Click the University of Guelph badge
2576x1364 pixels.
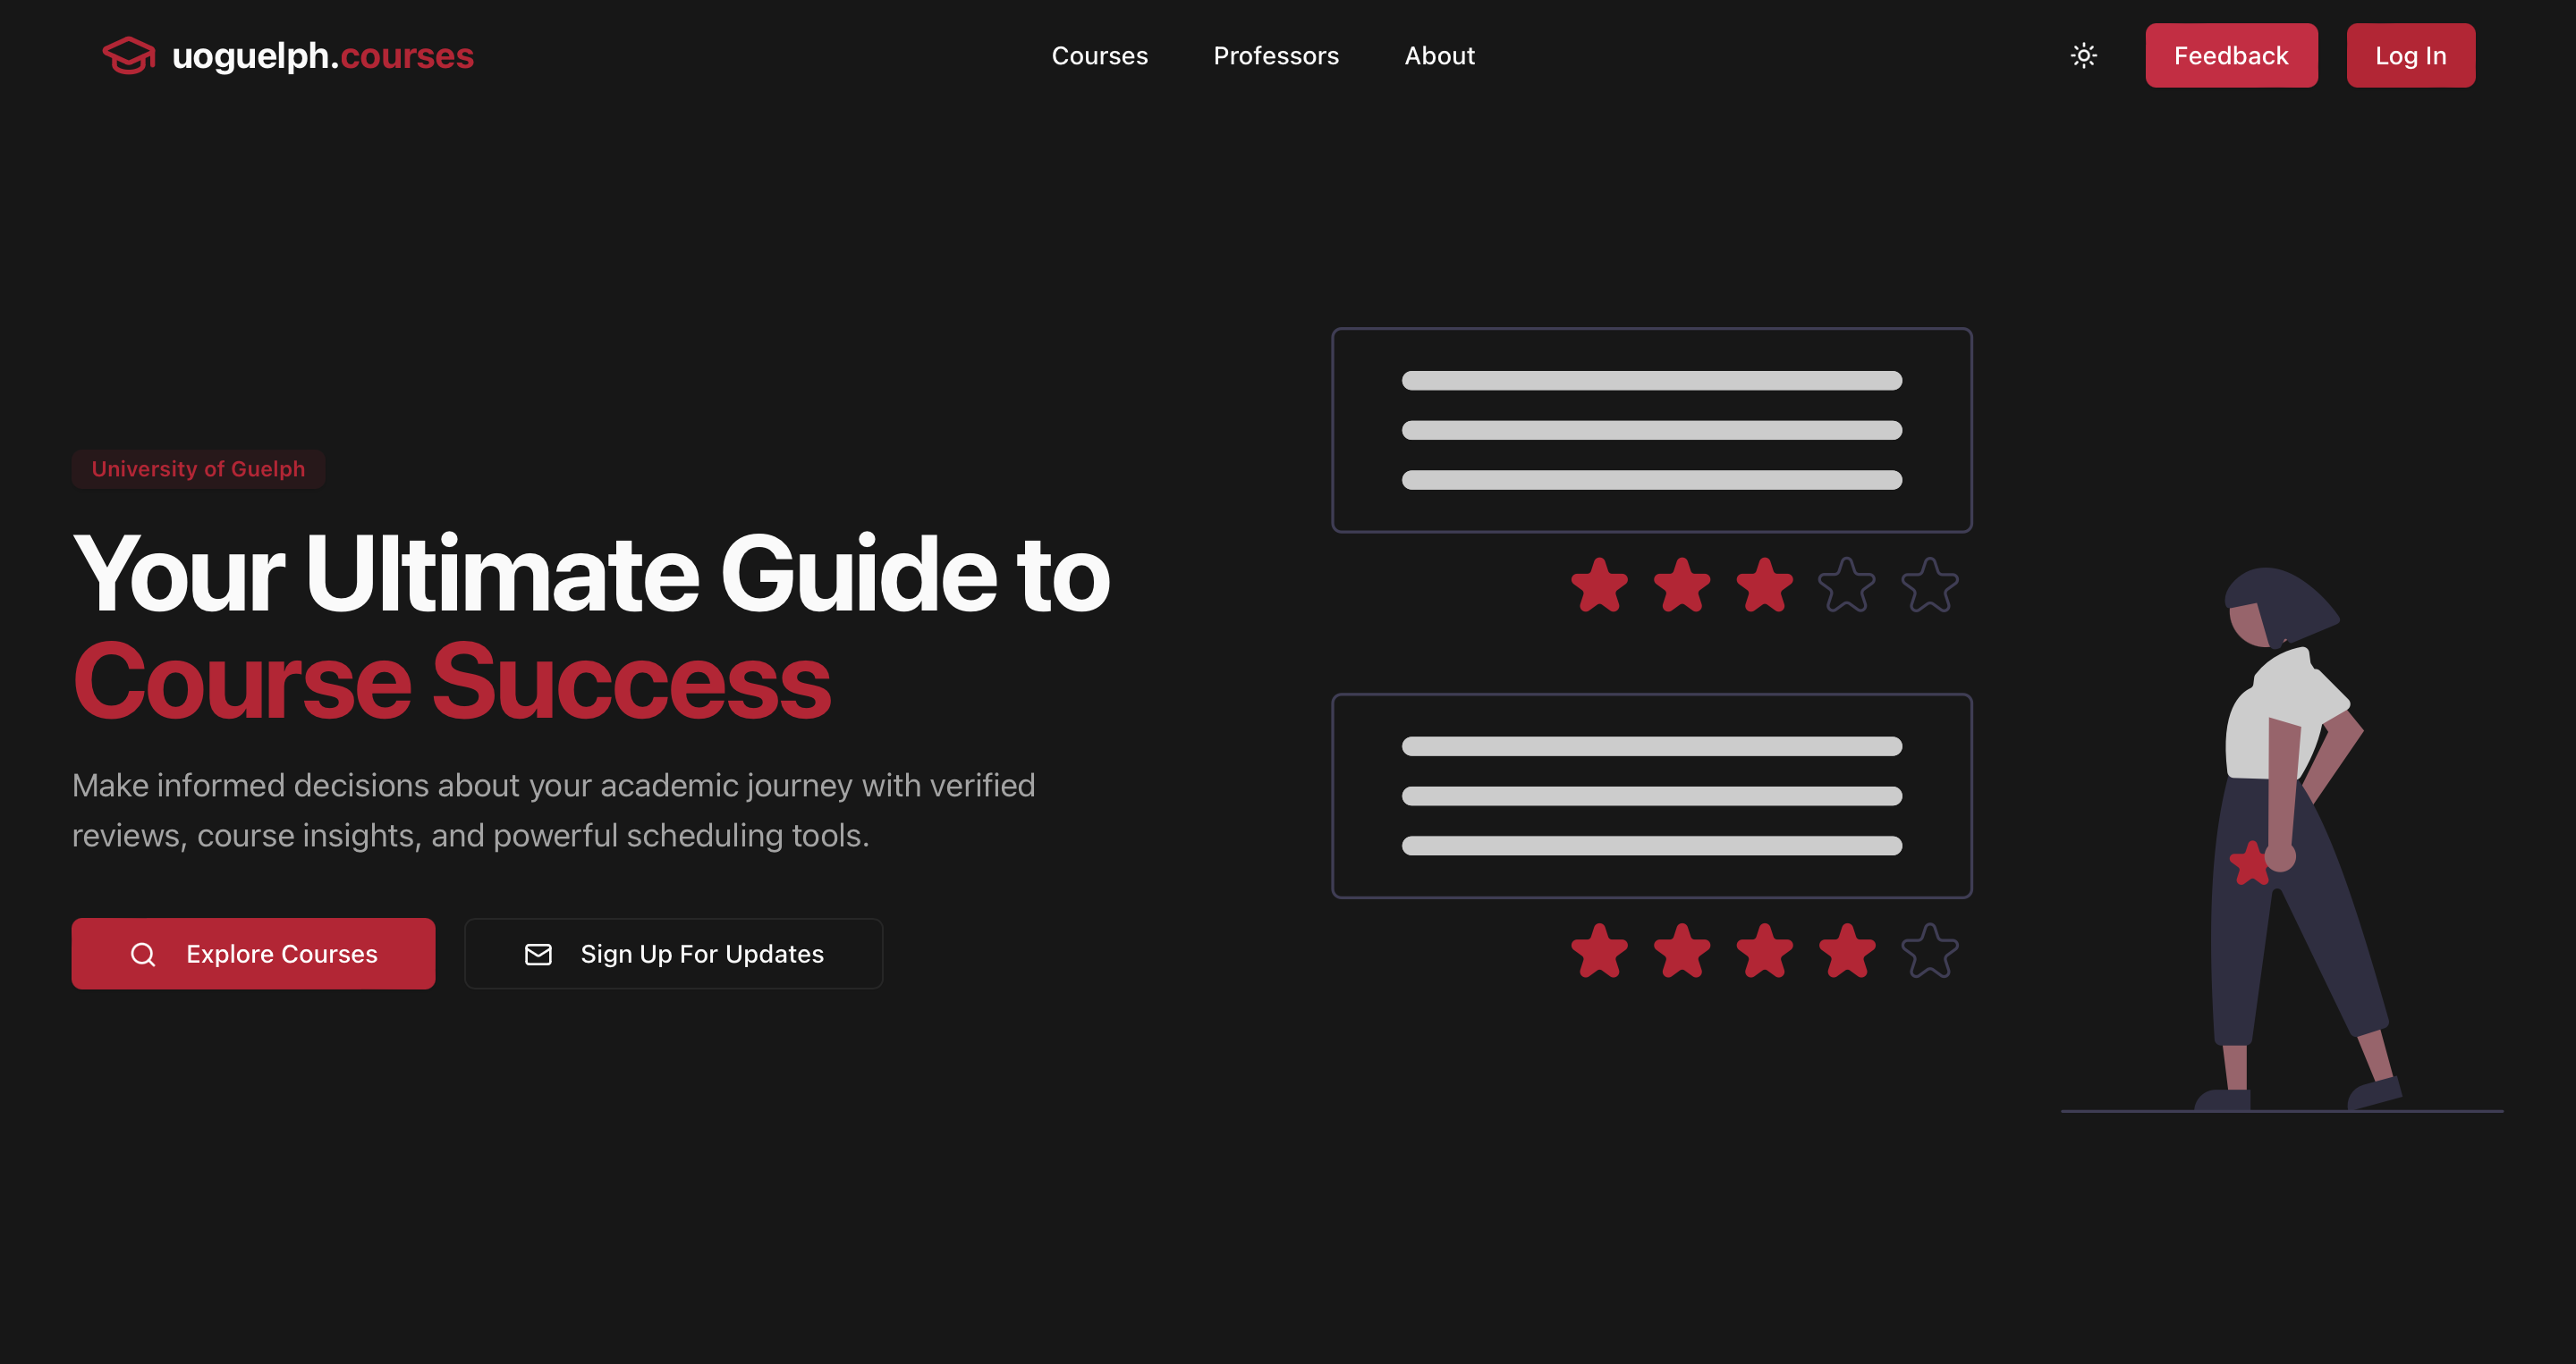[198, 468]
